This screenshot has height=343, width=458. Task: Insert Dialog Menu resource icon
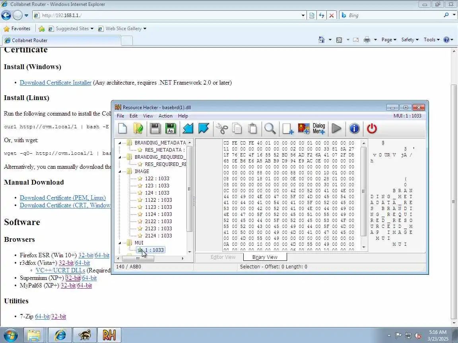coord(319,128)
